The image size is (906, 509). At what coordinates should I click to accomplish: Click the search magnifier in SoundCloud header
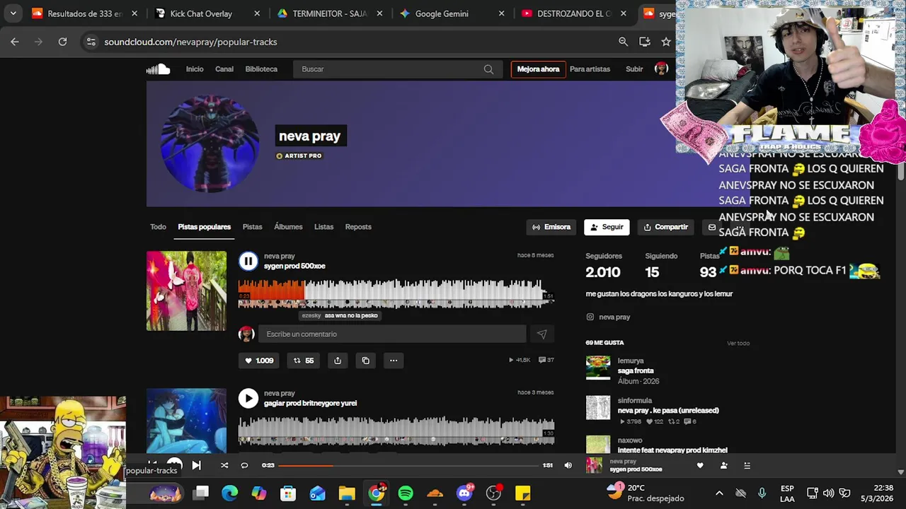click(488, 69)
